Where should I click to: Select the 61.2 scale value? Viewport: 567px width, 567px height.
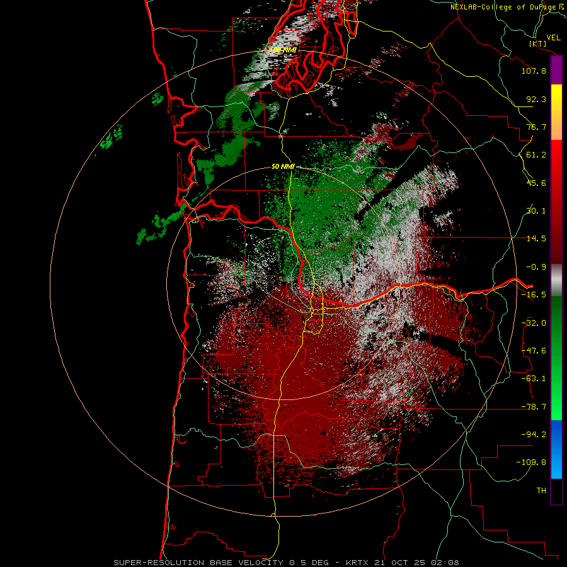(x=536, y=155)
